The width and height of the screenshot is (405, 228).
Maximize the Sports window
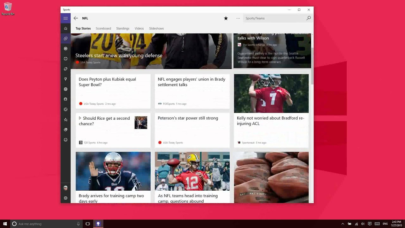(x=299, y=10)
